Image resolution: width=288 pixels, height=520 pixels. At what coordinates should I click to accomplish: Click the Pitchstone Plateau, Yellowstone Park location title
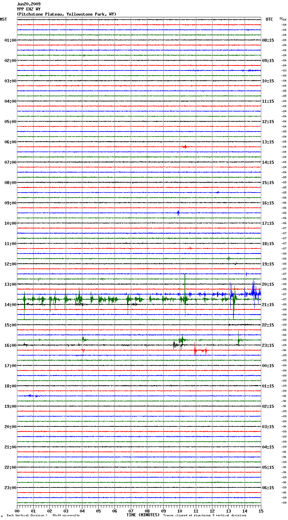click(66, 14)
